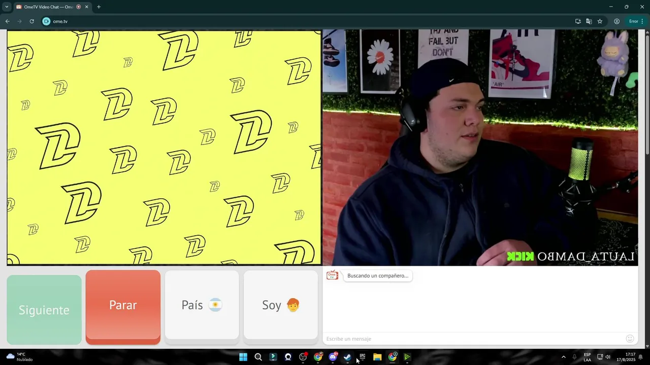This screenshot has width=650, height=365.
Task: Select the OmeTV Video Chat tab
Action: tap(52, 7)
